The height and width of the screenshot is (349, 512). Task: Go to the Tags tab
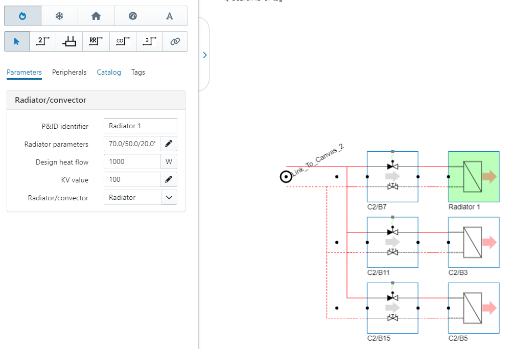(x=138, y=73)
